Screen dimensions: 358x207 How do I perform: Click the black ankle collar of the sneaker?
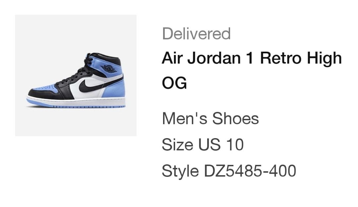point(107,59)
